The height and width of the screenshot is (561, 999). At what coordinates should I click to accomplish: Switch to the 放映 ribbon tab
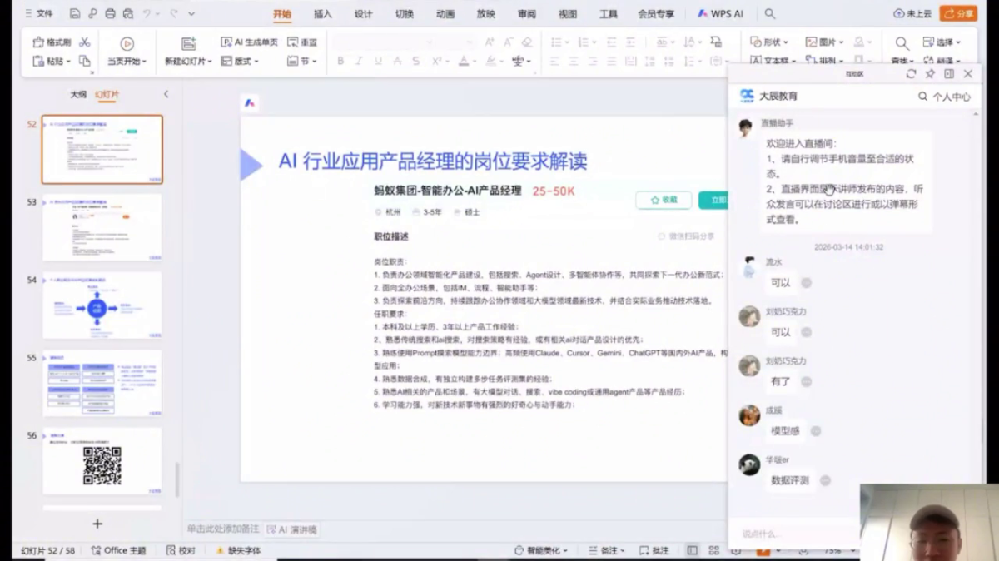486,14
